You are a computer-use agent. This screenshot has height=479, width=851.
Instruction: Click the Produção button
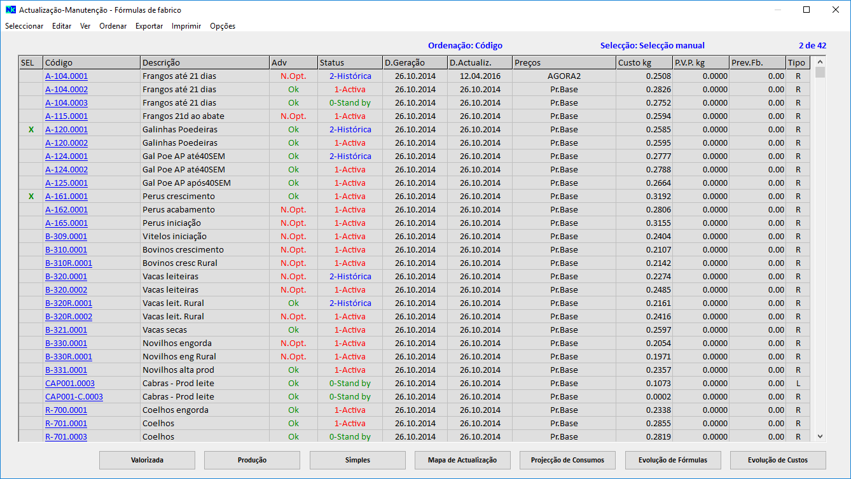pos(252,460)
